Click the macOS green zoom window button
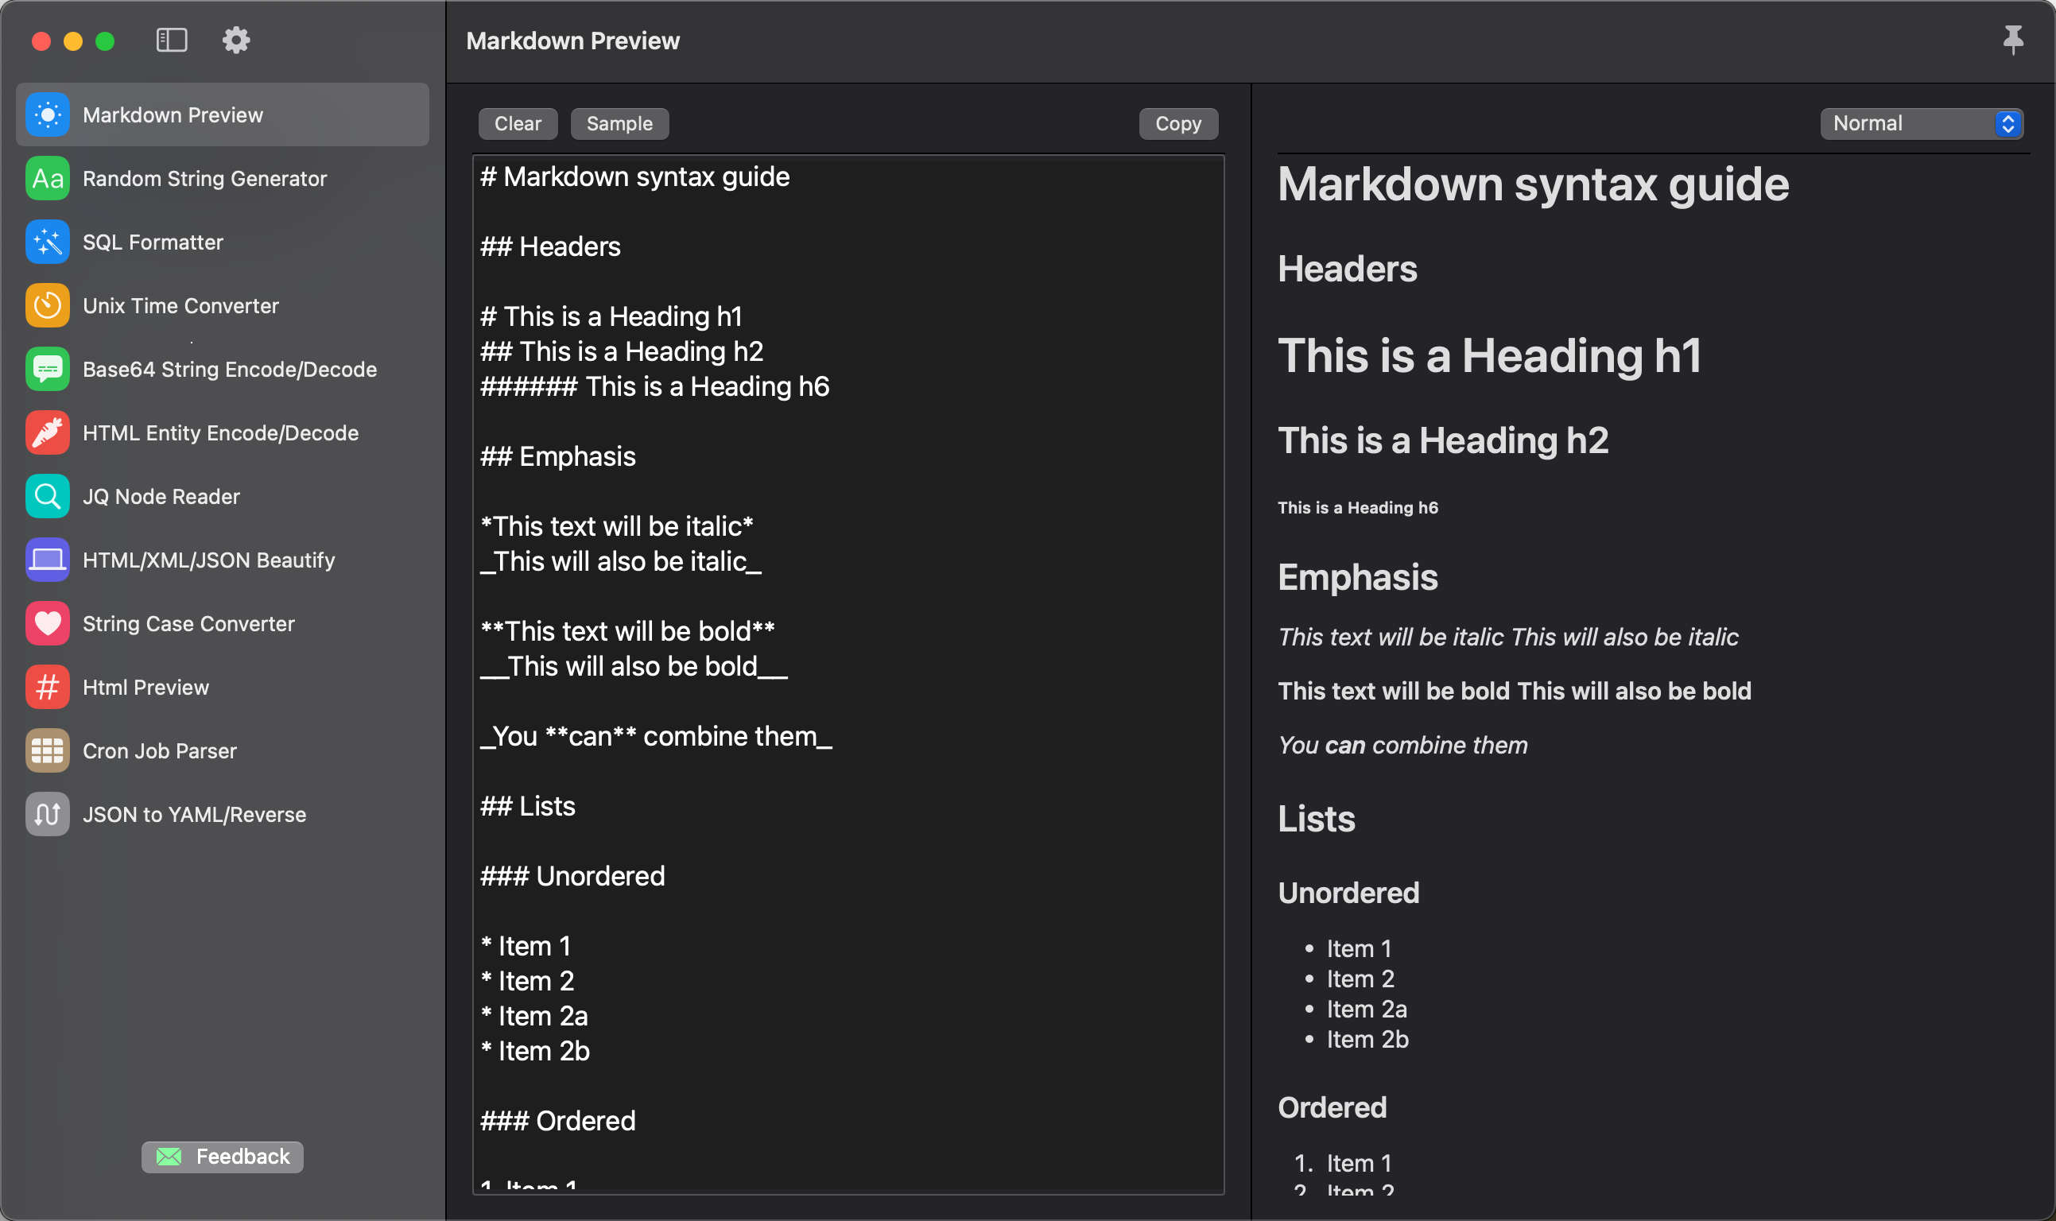 point(105,41)
